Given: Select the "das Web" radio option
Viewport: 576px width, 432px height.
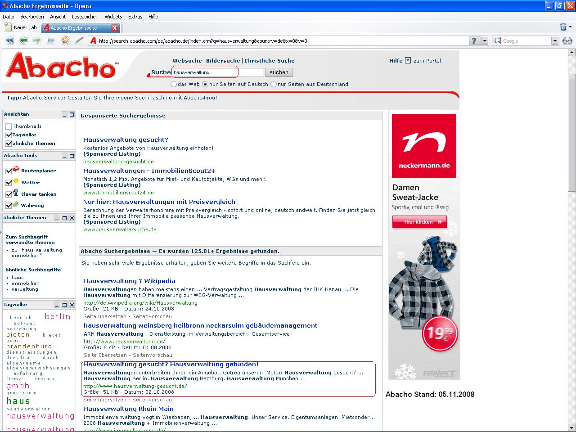Looking at the screenshot, I should [174, 84].
